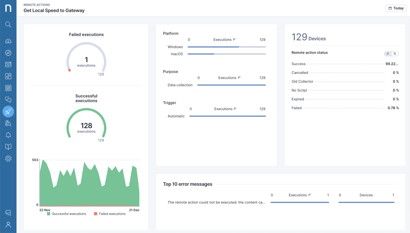This screenshot has height=233, width=410.
Task: Open the dashboards gauge icon in sidebar
Action: point(8,41)
